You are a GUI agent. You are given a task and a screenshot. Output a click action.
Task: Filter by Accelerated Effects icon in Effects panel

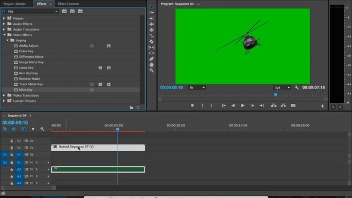click(64, 11)
